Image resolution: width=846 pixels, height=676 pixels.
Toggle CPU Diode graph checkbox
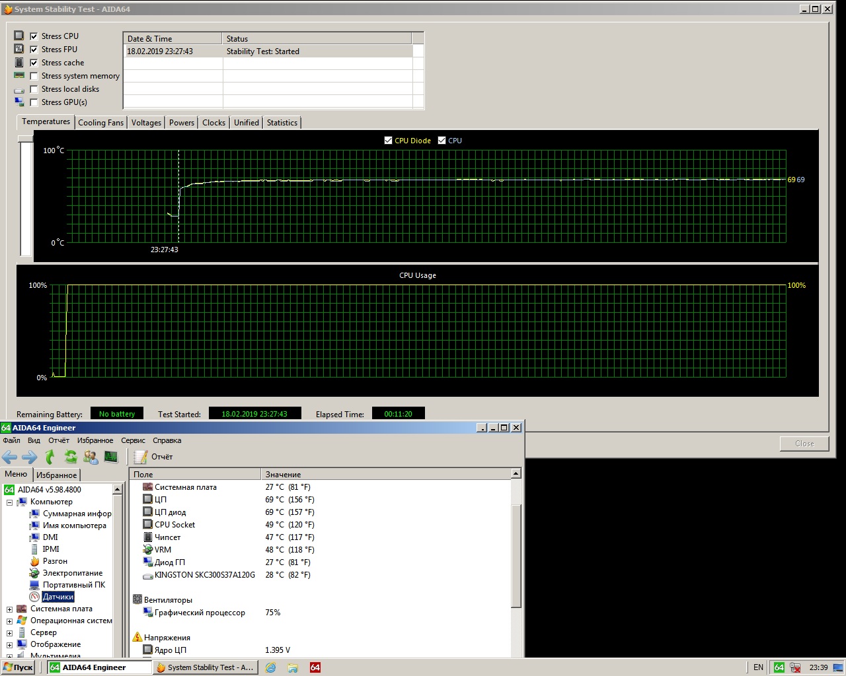(389, 141)
